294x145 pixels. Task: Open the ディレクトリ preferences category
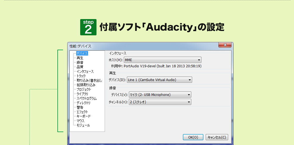coord(84,103)
